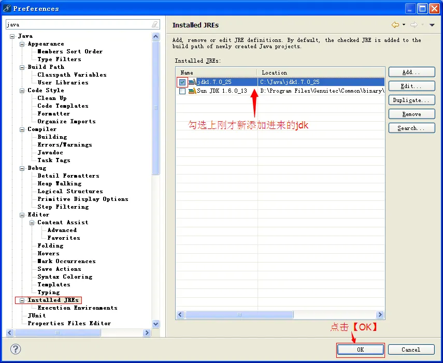This screenshot has height=363, width=443.
Task: Open Code Templates preferences
Action: coord(63,106)
